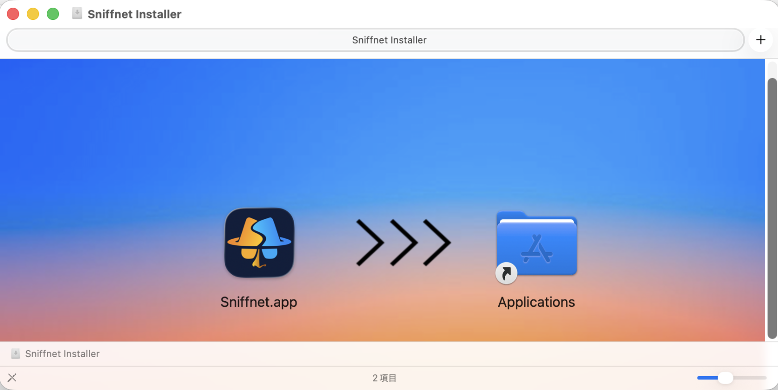778x390 pixels.
Task: Click the crossed tools icon in status bar
Action: (x=12, y=378)
